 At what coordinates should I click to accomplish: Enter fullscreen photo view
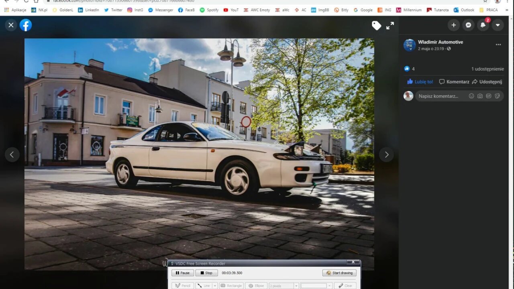click(x=390, y=26)
